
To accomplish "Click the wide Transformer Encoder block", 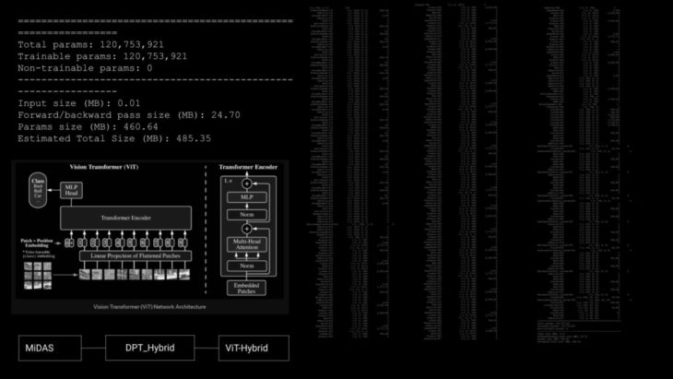I will pos(125,218).
